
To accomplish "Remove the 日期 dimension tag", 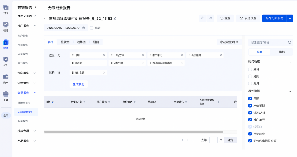I will coord(104,55).
